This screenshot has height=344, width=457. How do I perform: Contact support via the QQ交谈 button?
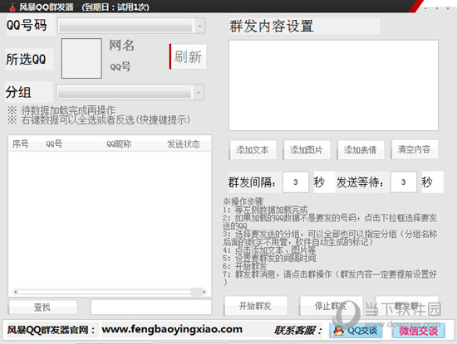(x=356, y=331)
